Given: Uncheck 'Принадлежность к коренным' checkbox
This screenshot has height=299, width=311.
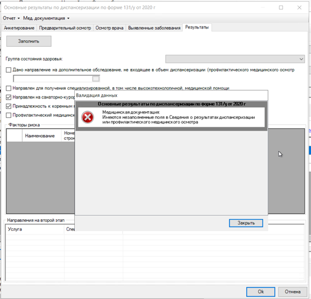Looking at the screenshot, I should click(x=8, y=106).
